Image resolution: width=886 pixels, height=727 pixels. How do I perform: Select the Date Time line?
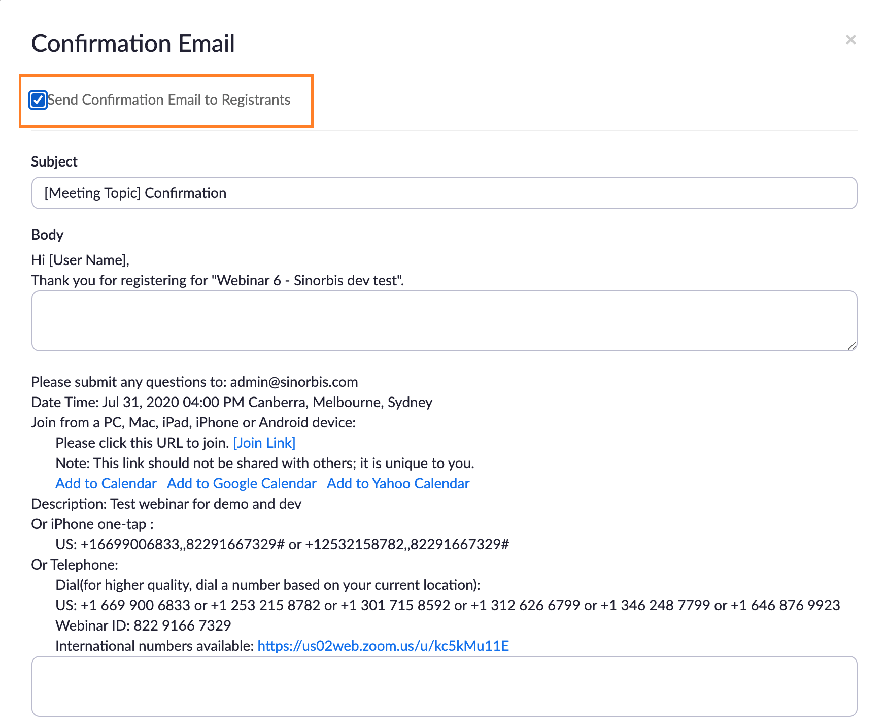pos(231,402)
